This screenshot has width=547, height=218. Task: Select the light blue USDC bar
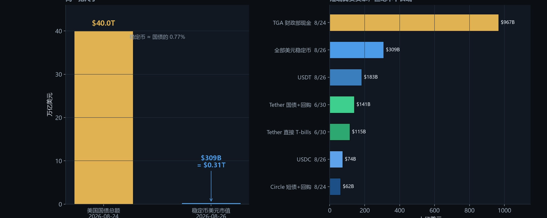pyautogui.click(x=336, y=159)
